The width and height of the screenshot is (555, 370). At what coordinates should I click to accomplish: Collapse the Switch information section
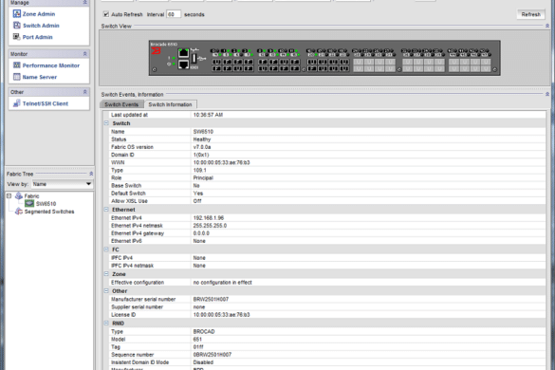click(x=106, y=123)
